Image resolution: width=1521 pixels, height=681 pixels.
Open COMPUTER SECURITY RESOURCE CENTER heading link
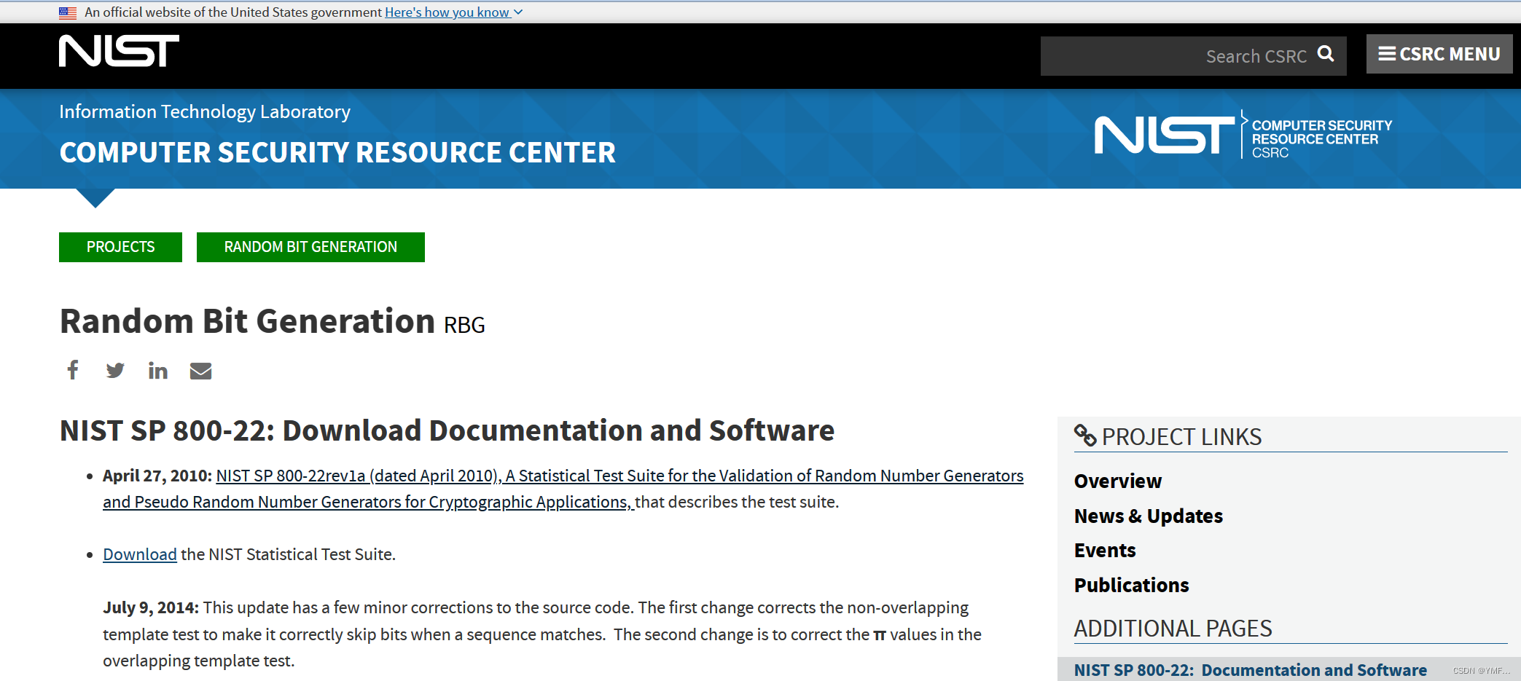pos(337,152)
